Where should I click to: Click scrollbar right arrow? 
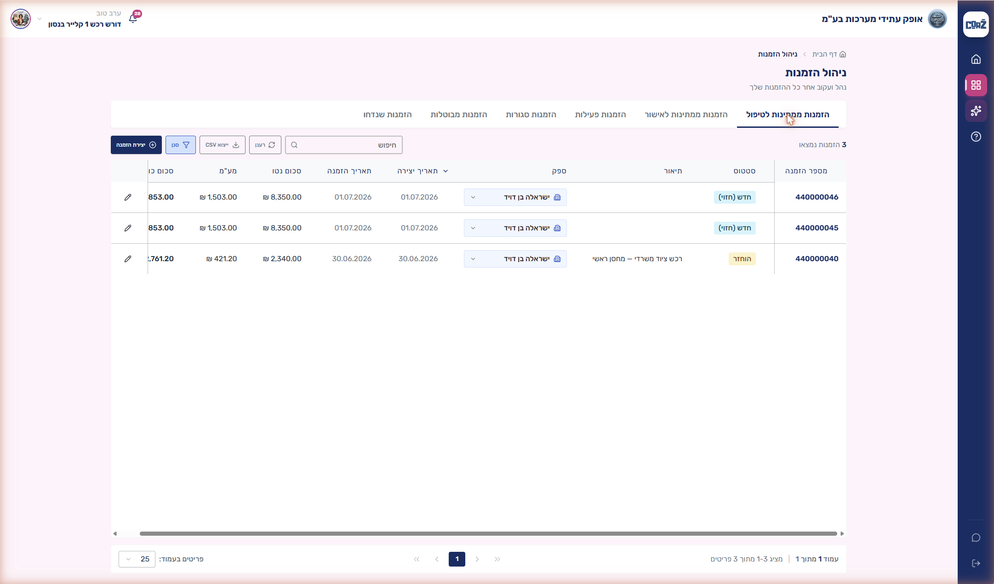842,534
